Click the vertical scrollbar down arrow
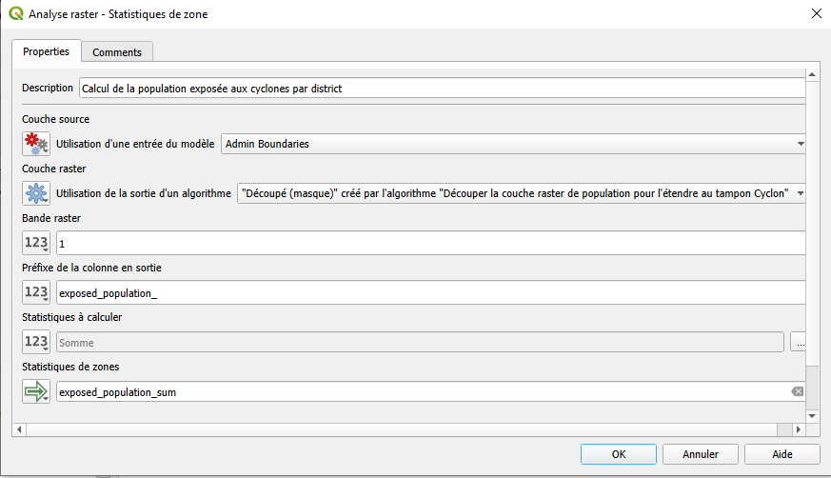 click(x=811, y=415)
